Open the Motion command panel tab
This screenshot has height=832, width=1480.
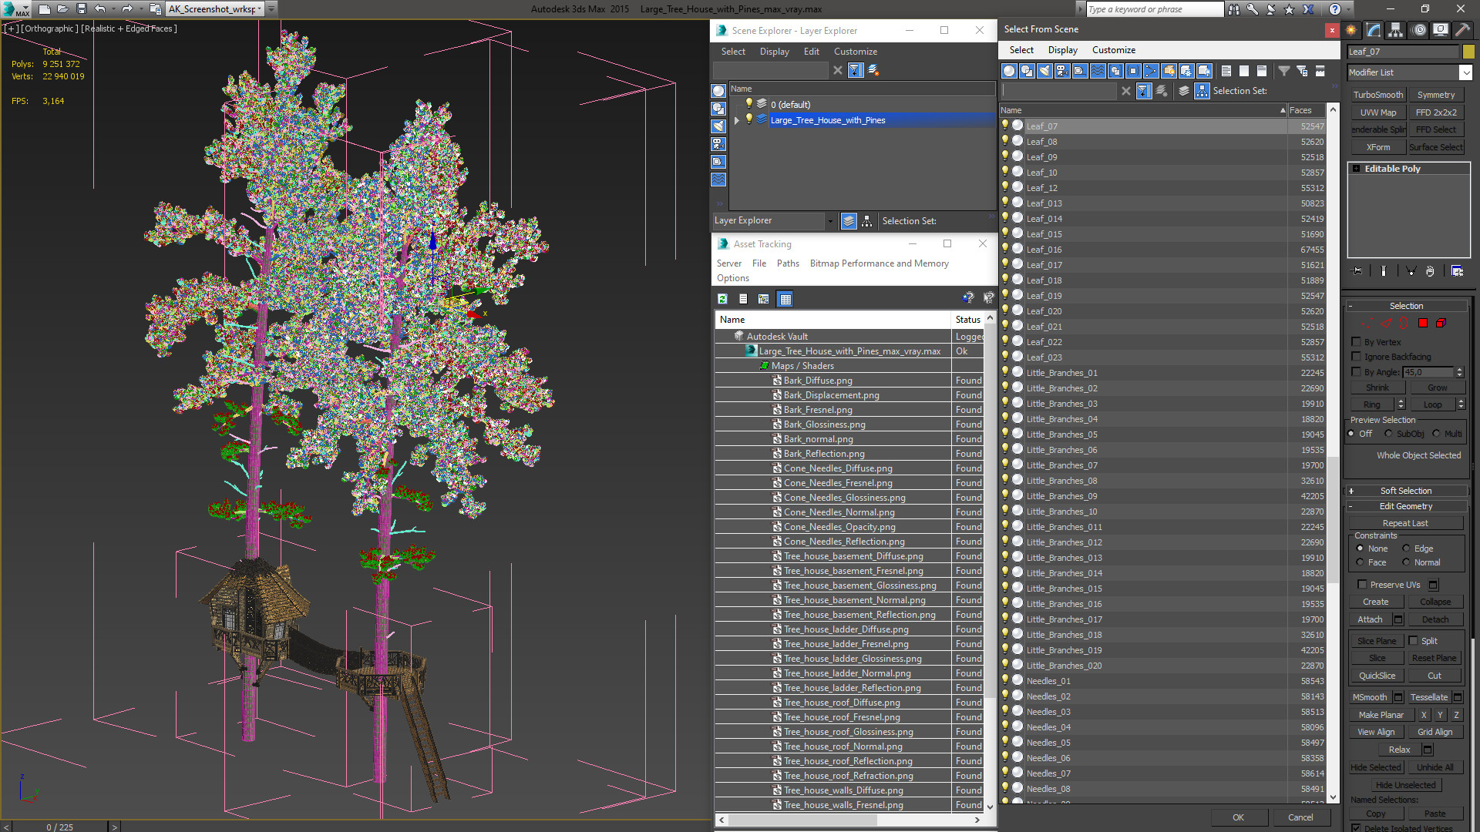click(1418, 30)
